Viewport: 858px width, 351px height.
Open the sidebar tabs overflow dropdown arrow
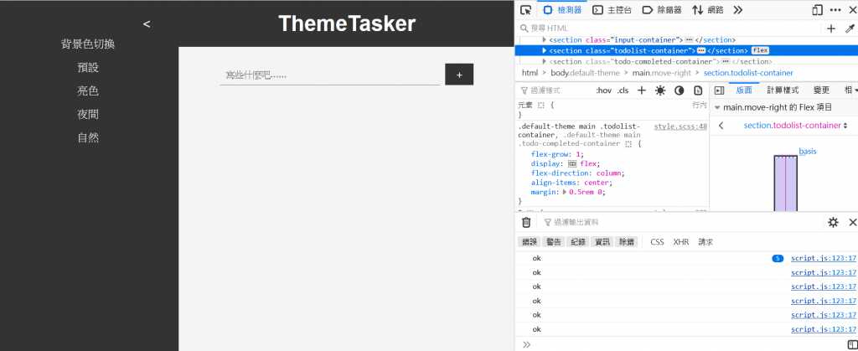[x=855, y=90]
